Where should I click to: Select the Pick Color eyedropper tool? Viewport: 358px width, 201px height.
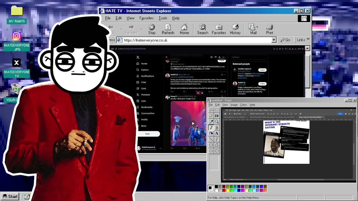point(211,122)
